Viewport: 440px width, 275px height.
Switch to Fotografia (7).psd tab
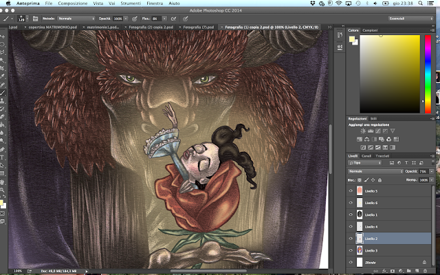tap(199, 27)
